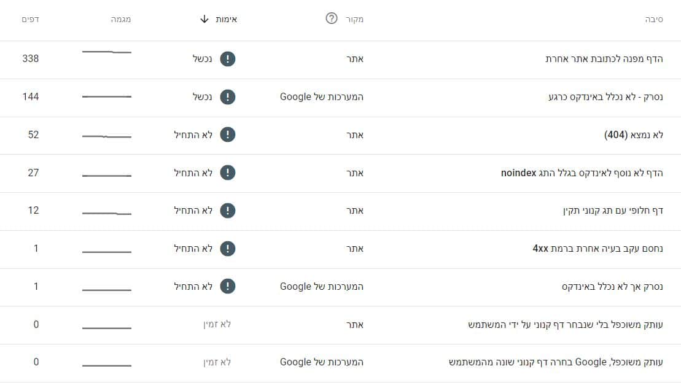Open the לא נמצא (404) reason row
This screenshot has height=385, width=681.
pos(340,136)
